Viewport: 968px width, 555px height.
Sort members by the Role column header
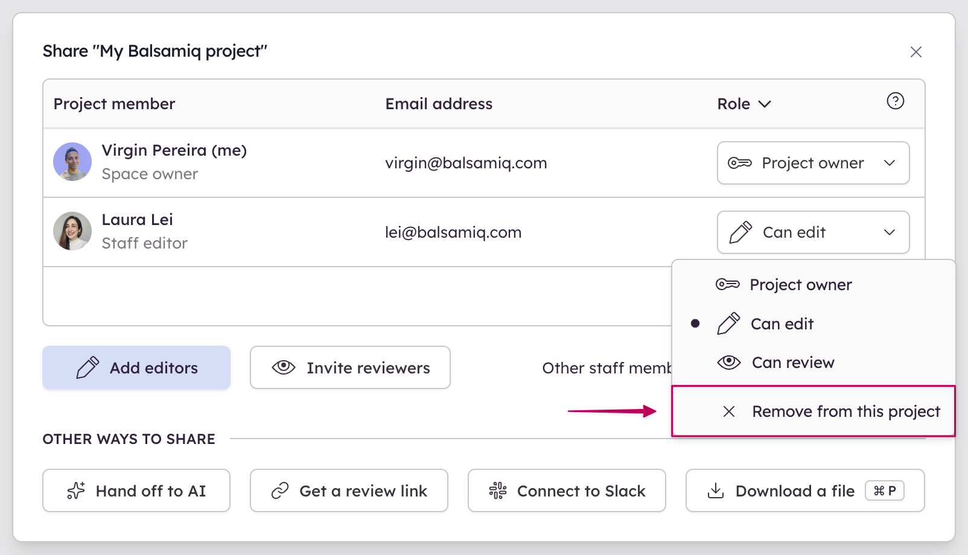tap(744, 104)
